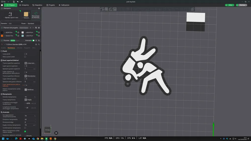251x141 pixels.
Task: Click the process settings tools icon
Action: tap(39, 40)
